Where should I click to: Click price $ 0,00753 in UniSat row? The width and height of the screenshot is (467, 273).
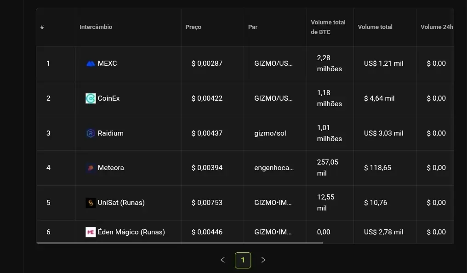207,202
